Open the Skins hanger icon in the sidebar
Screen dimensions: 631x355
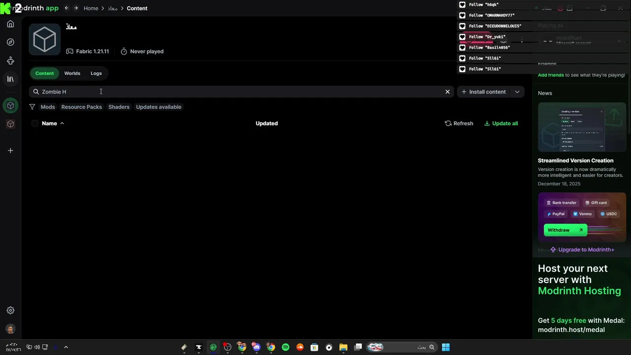pyautogui.click(x=10, y=61)
